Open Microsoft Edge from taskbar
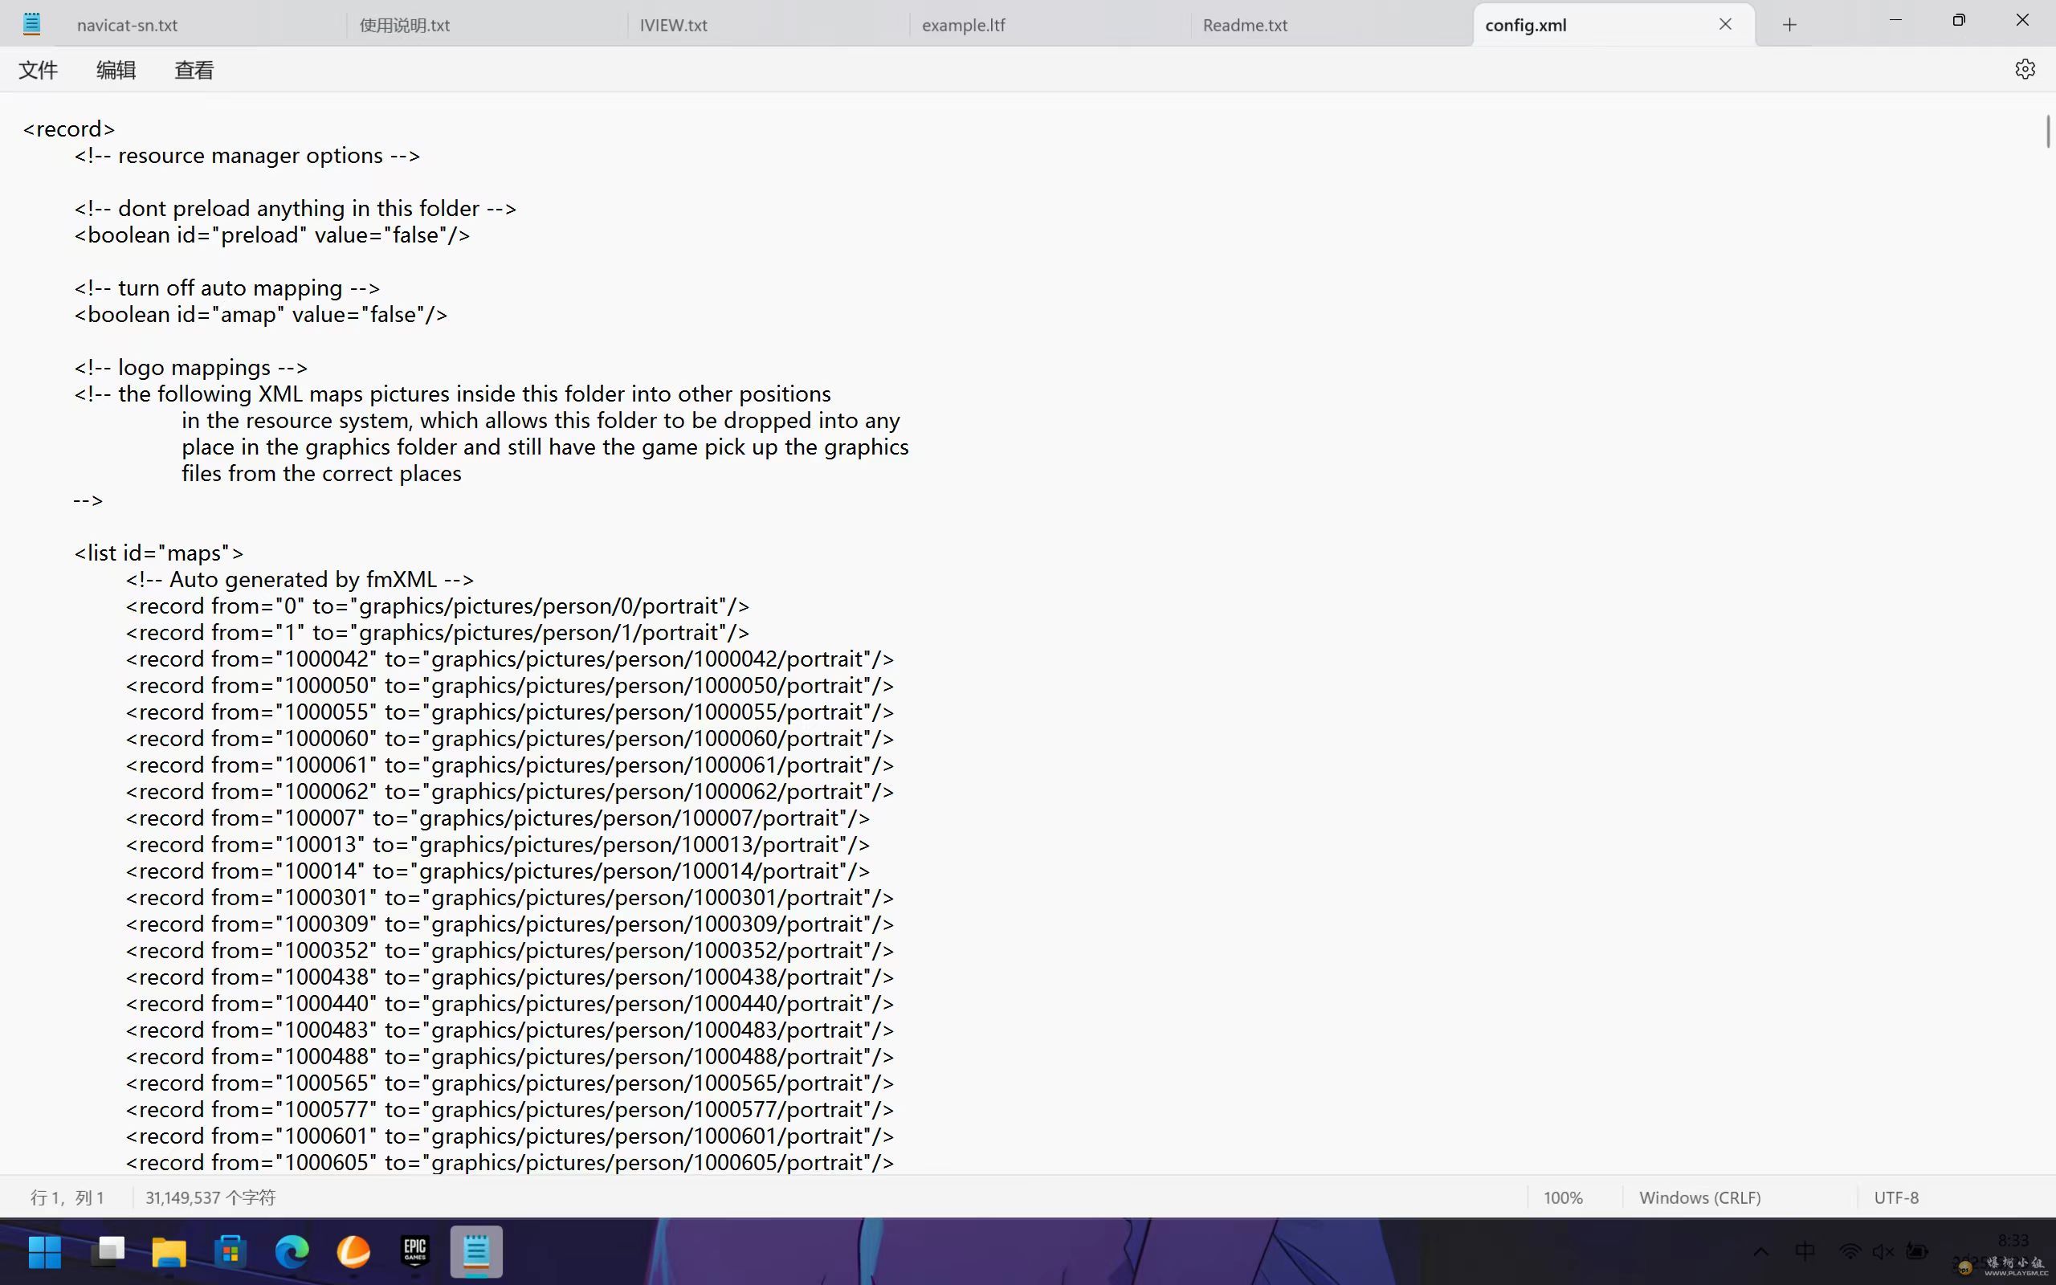Image resolution: width=2056 pixels, height=1285 pixels. point(292,1251)
